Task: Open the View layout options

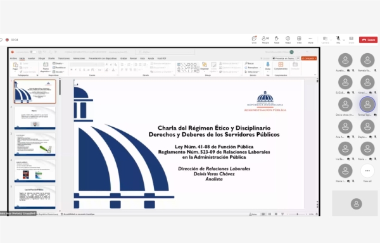Action: 299,40
